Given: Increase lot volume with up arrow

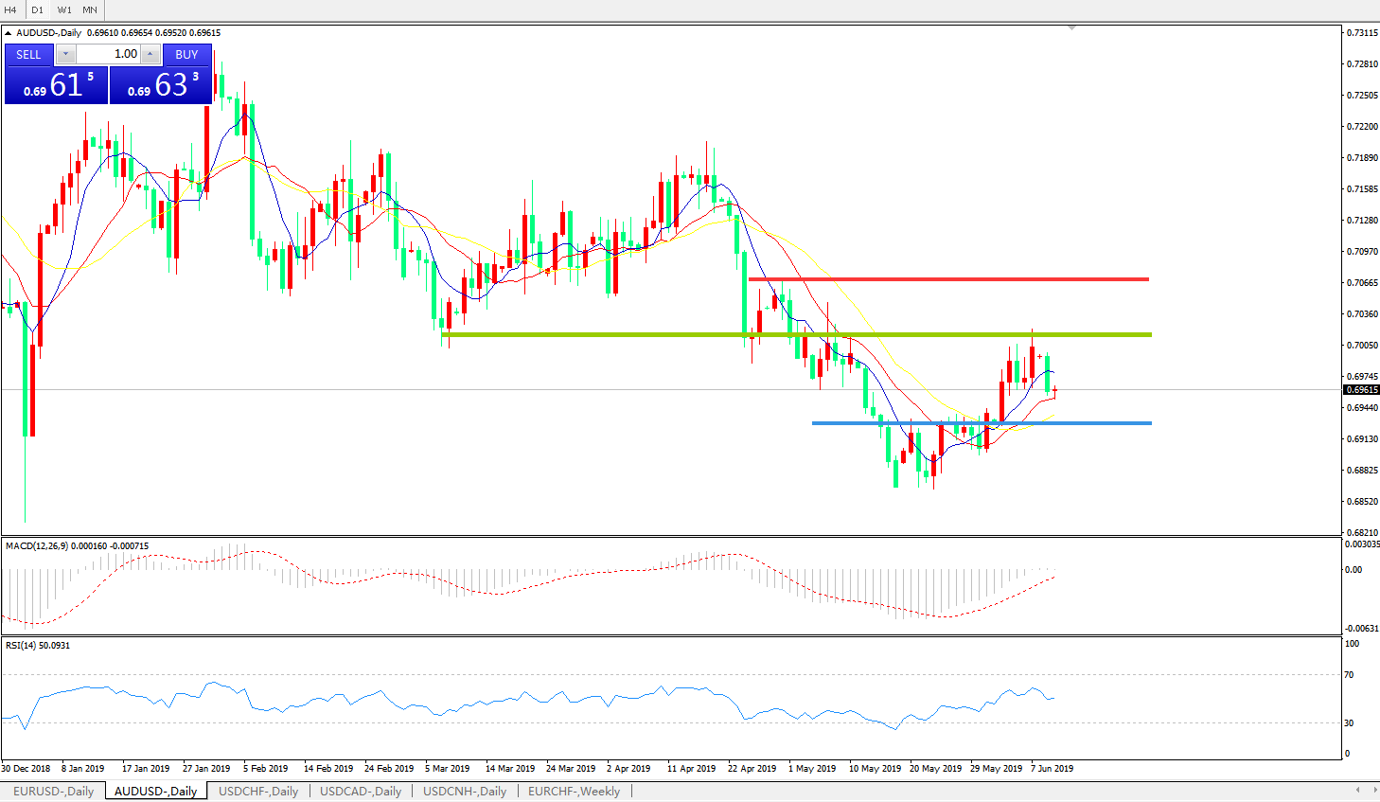Looking at the screenshot, I should click(x=150, y=54).
